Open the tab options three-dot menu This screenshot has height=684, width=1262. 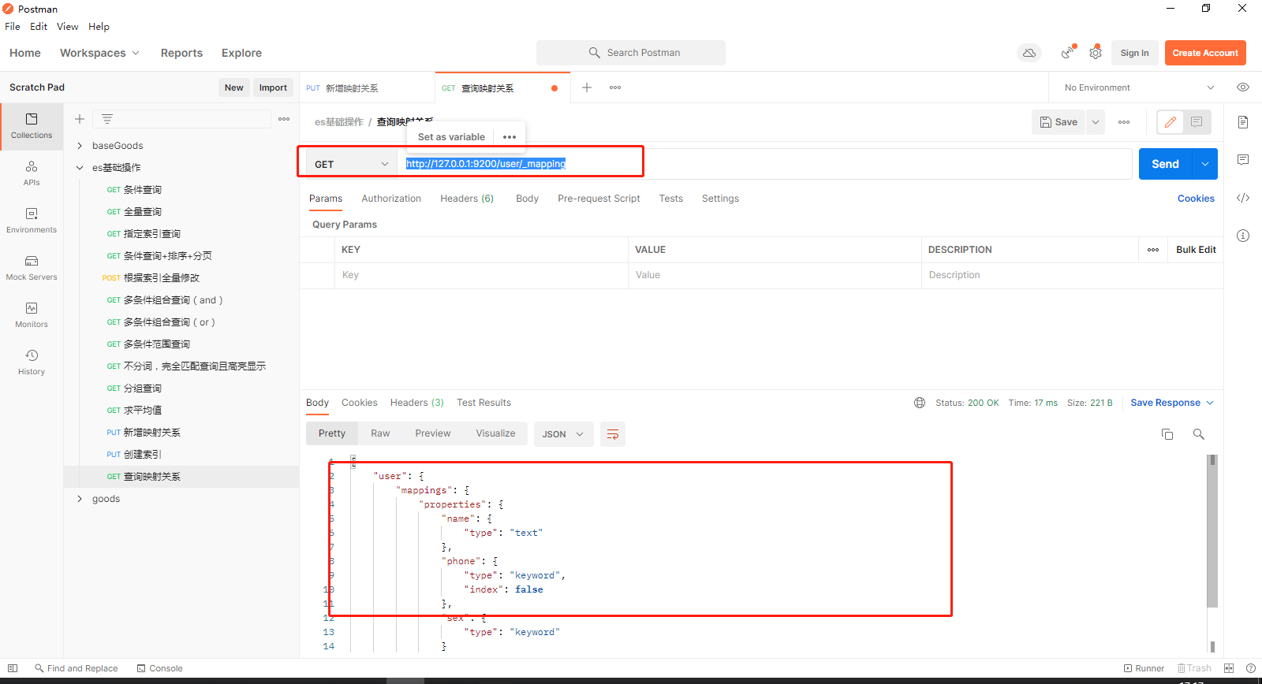[615, 87]
